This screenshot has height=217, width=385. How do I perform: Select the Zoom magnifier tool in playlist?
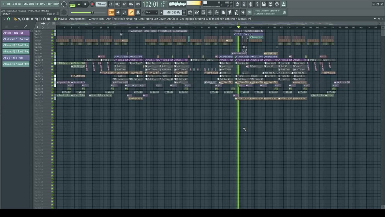(45, 19)
